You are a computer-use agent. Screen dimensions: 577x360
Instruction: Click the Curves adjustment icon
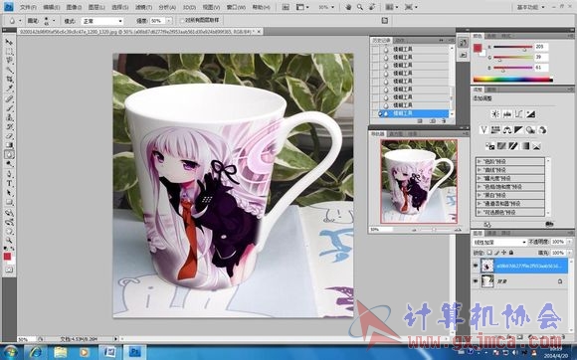click(519, 114)
